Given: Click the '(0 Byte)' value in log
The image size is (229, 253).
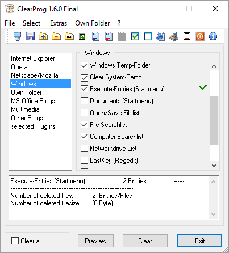Looking at the screenshot, I should pos(102,203).
